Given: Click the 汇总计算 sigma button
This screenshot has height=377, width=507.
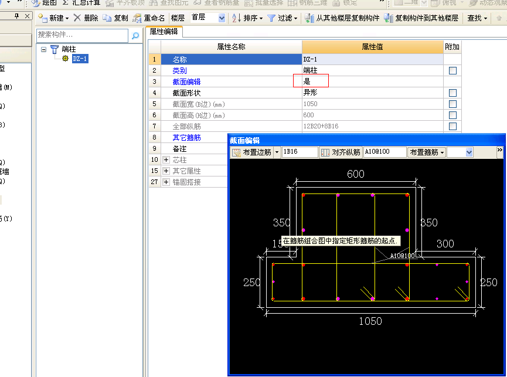Looking at the screenshot, I should pos(81,3).
